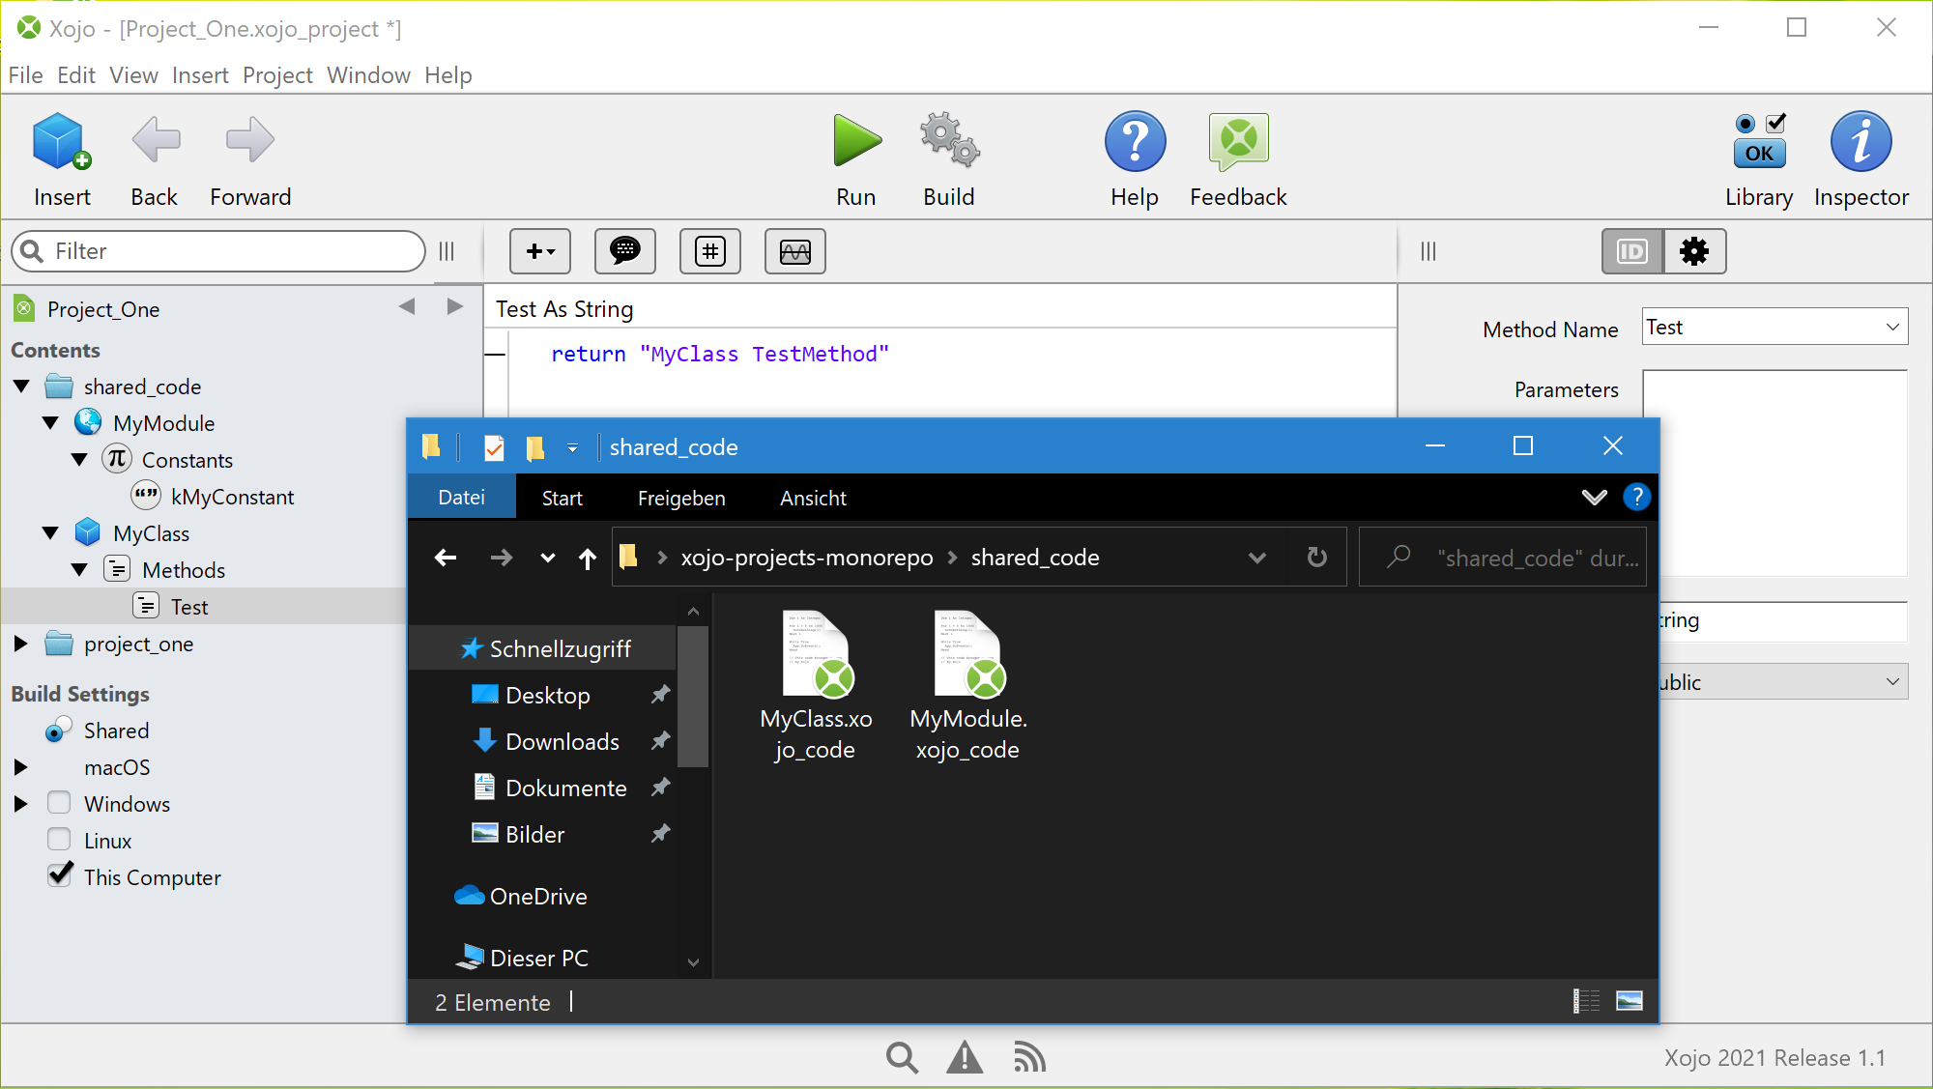1933x1089 pixels.
Task: Enable the Windows build target checkbox
Action: (59, 803)
